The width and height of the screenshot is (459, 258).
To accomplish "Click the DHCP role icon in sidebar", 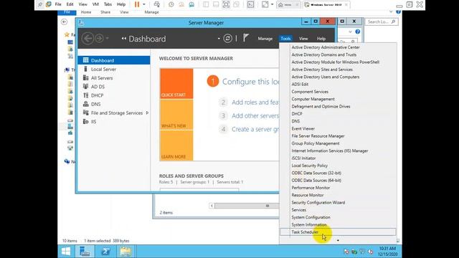I will 86,95.
